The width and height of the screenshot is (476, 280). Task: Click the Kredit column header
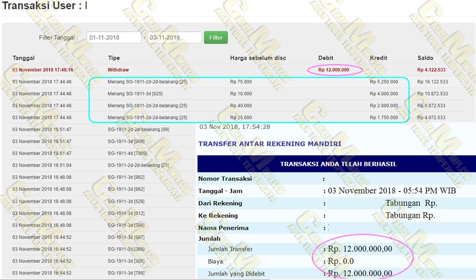378,58
